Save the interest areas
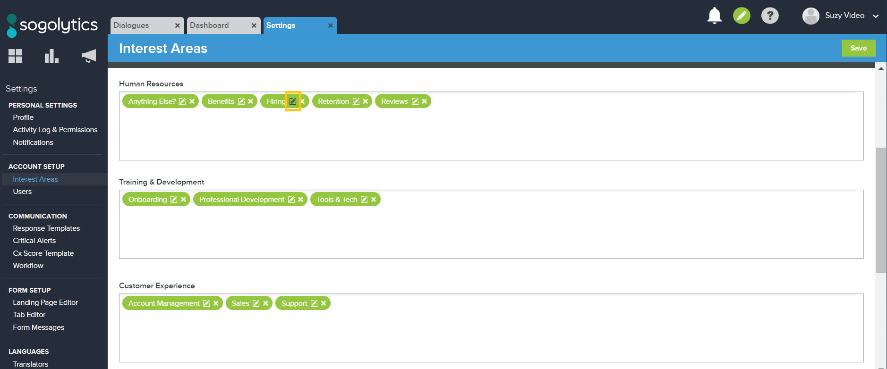This screenshot has height=369, width=887. [858, 48]
